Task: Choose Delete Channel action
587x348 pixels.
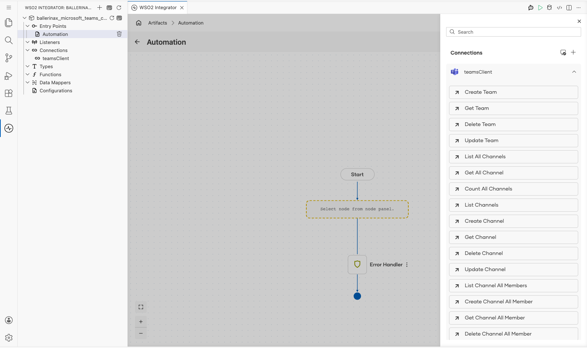Action: pos(513,253)
